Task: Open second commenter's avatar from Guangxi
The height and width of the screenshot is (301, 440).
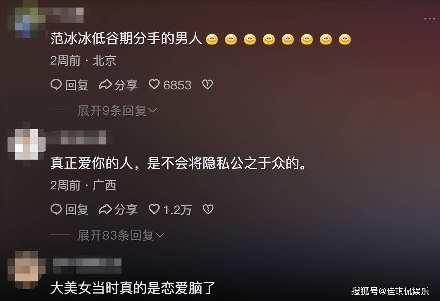Action: [x=27, y=144]
